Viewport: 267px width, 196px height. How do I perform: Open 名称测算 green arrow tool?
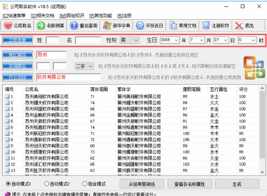point(40,26)
